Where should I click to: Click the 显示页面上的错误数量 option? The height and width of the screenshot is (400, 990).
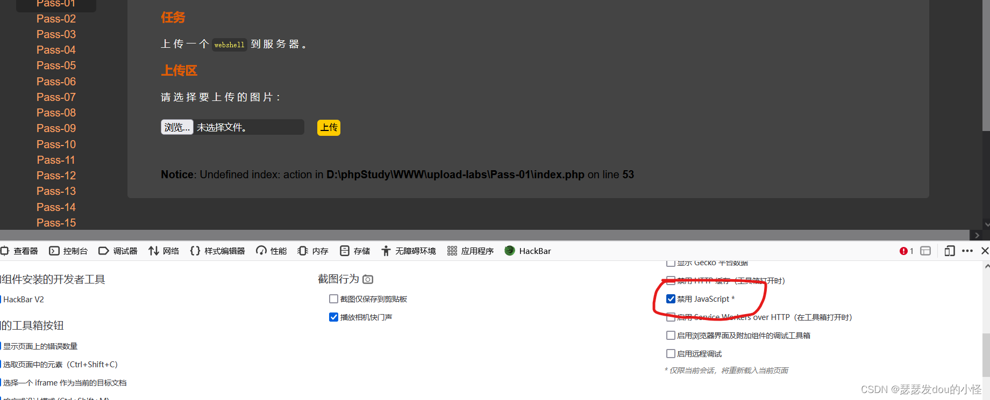tap(40, 346)
